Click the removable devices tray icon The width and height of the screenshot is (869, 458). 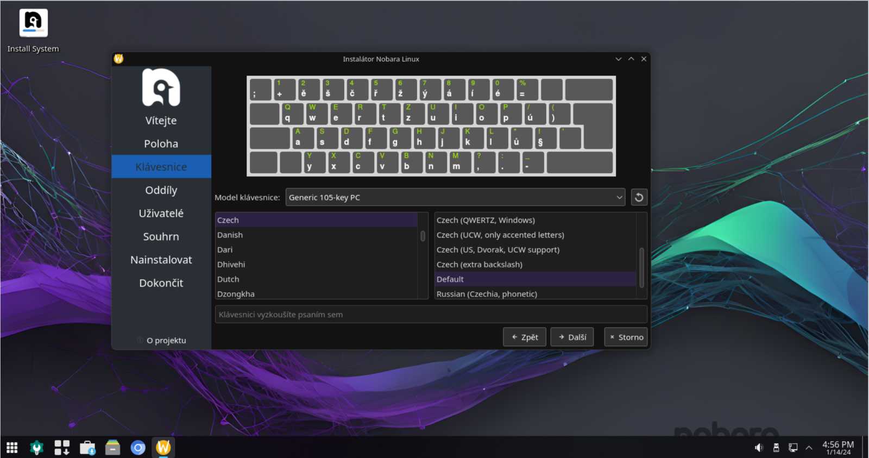[776, 448]
